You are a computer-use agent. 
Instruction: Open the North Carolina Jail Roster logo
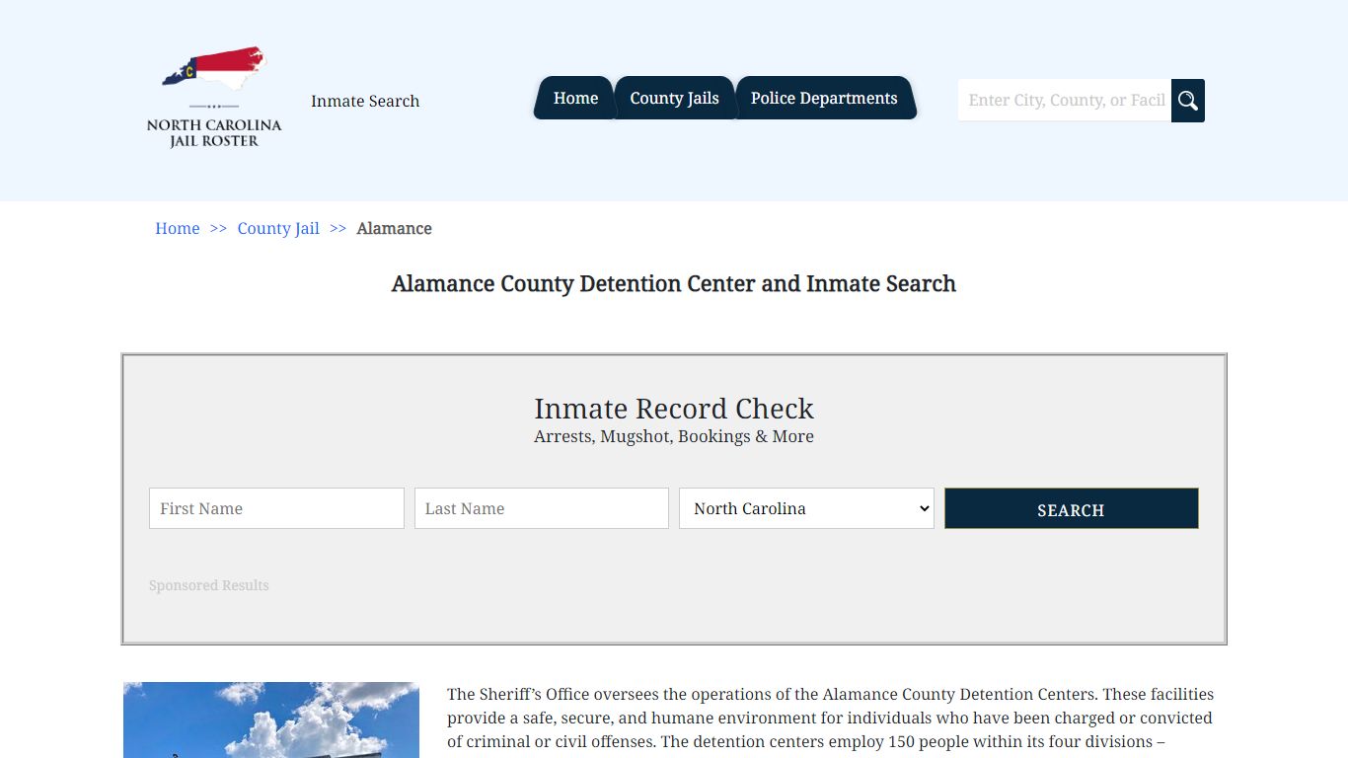point(214,97)
